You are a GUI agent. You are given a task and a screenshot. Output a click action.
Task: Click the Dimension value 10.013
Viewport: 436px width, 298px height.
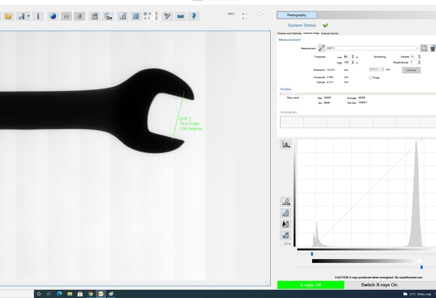[x=330, y=70]
